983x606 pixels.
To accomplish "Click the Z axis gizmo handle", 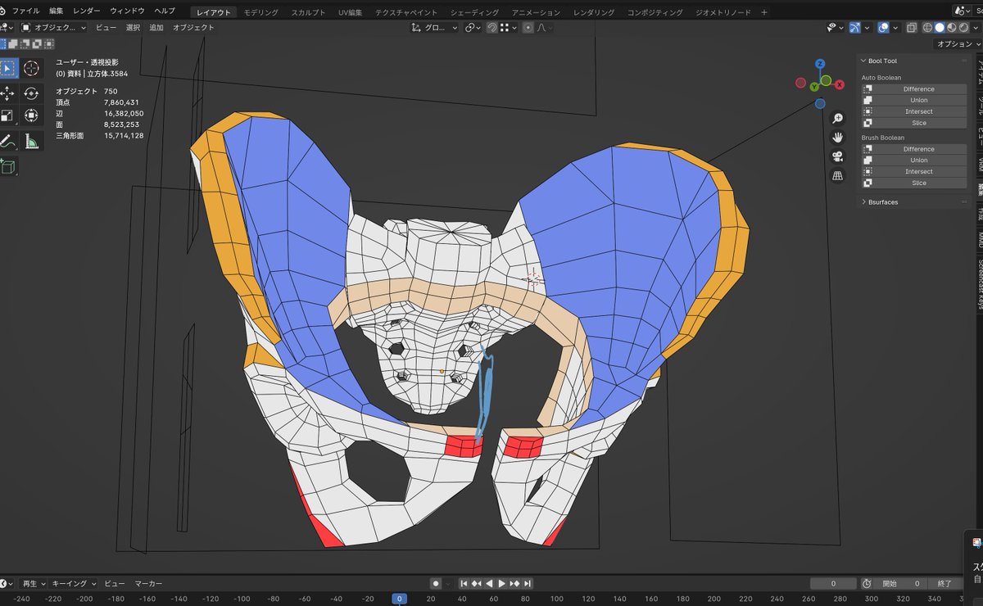I will pyautogui.click(x=820, y=63).
